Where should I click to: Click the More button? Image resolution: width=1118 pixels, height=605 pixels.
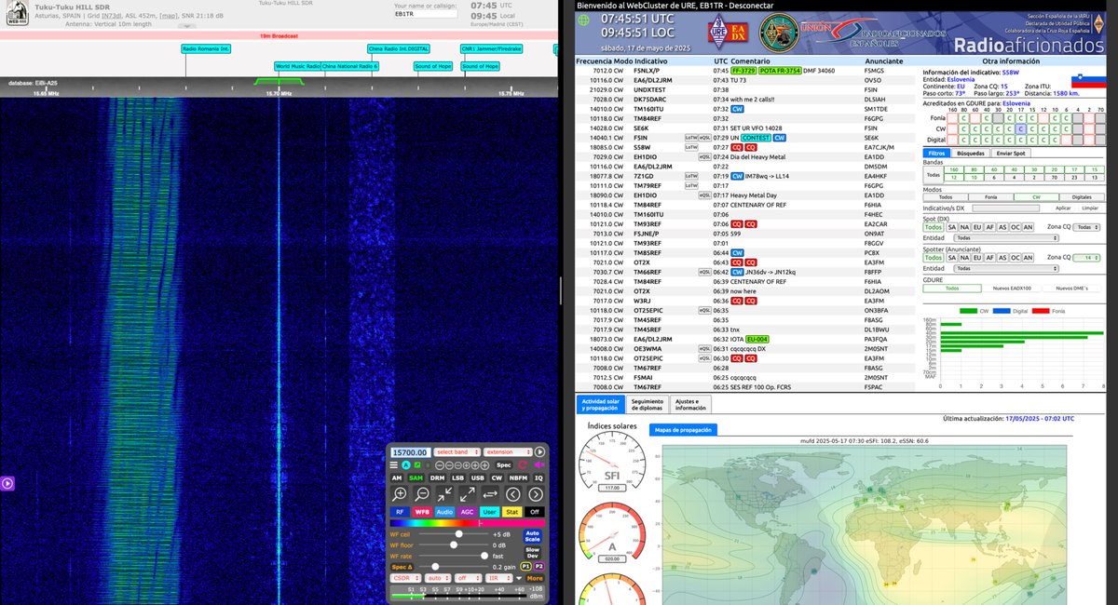click(535, 578)
